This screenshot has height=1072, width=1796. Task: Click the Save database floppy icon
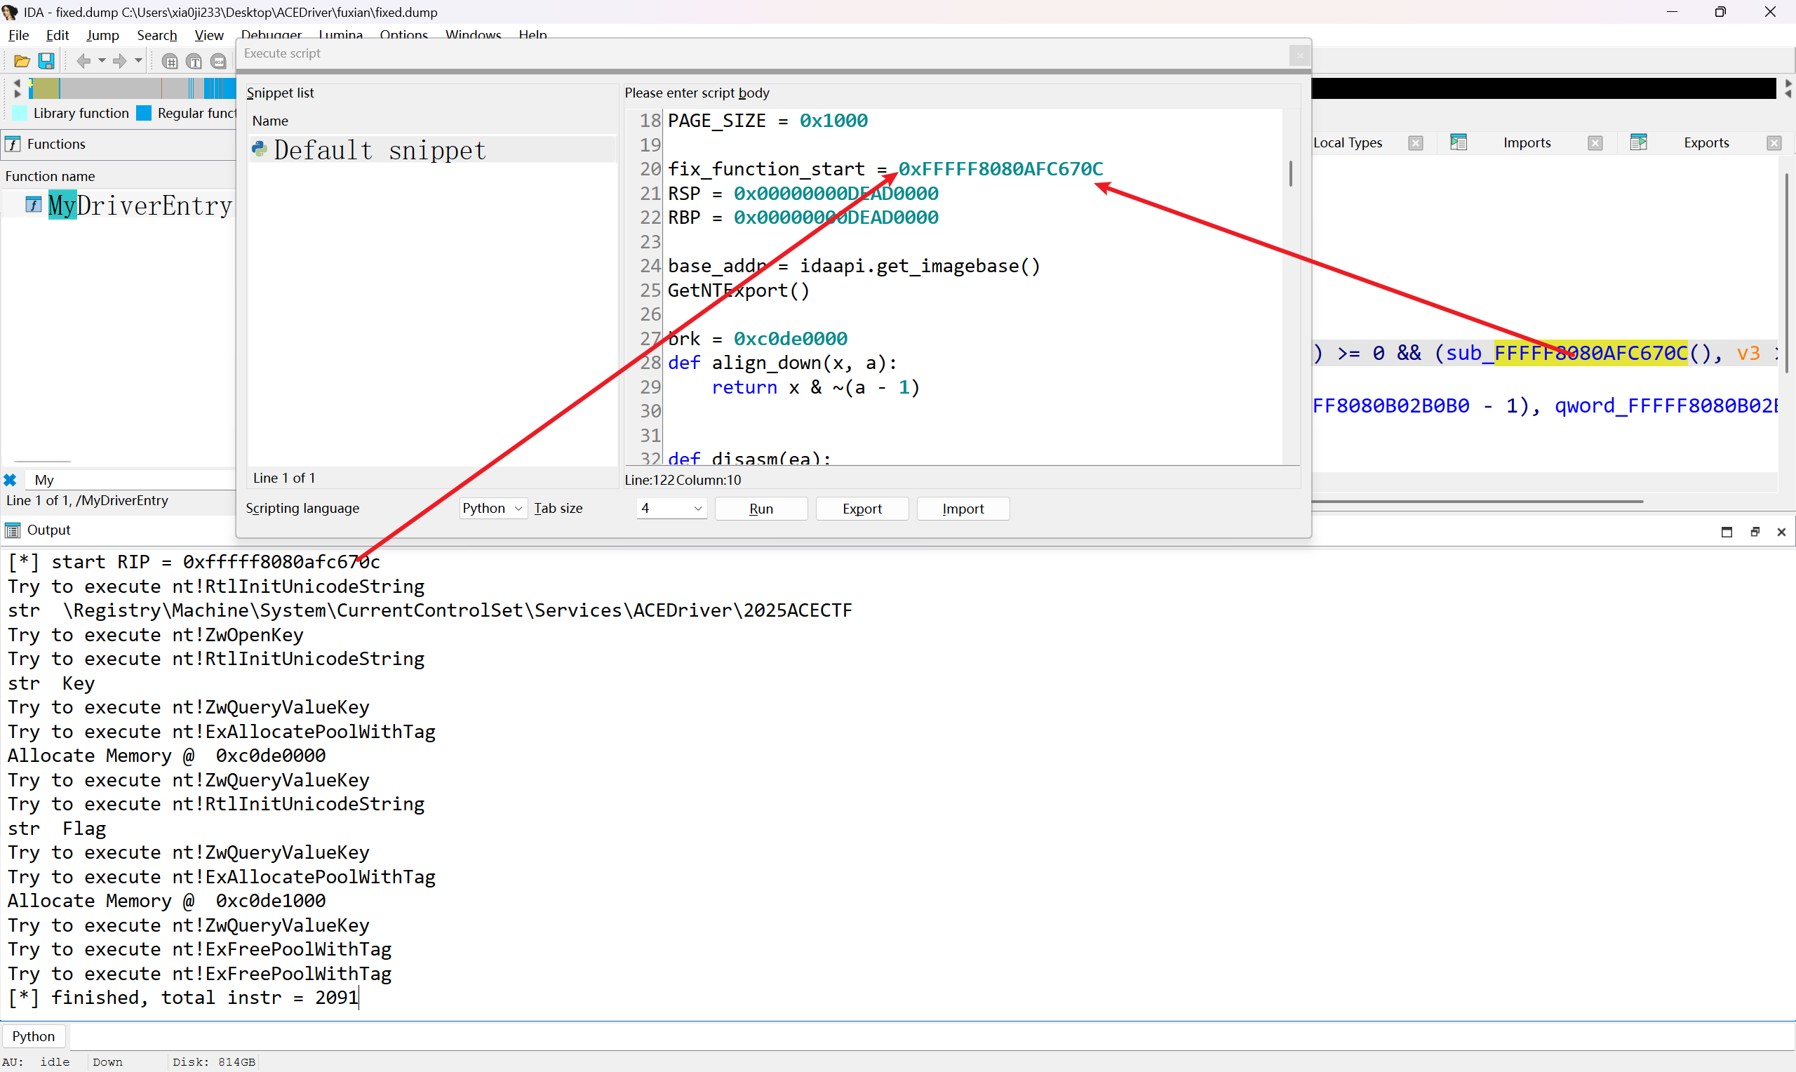(x=46, y=62)
